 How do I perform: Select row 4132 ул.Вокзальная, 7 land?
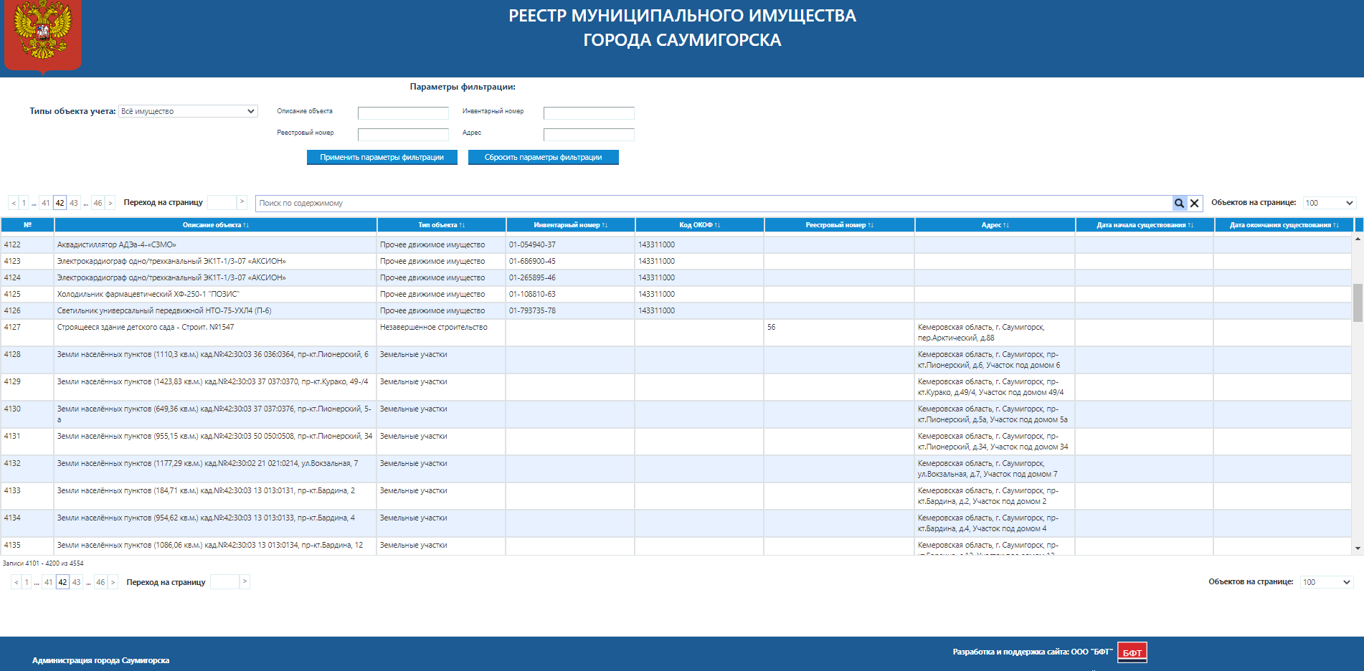click(676, 469)
